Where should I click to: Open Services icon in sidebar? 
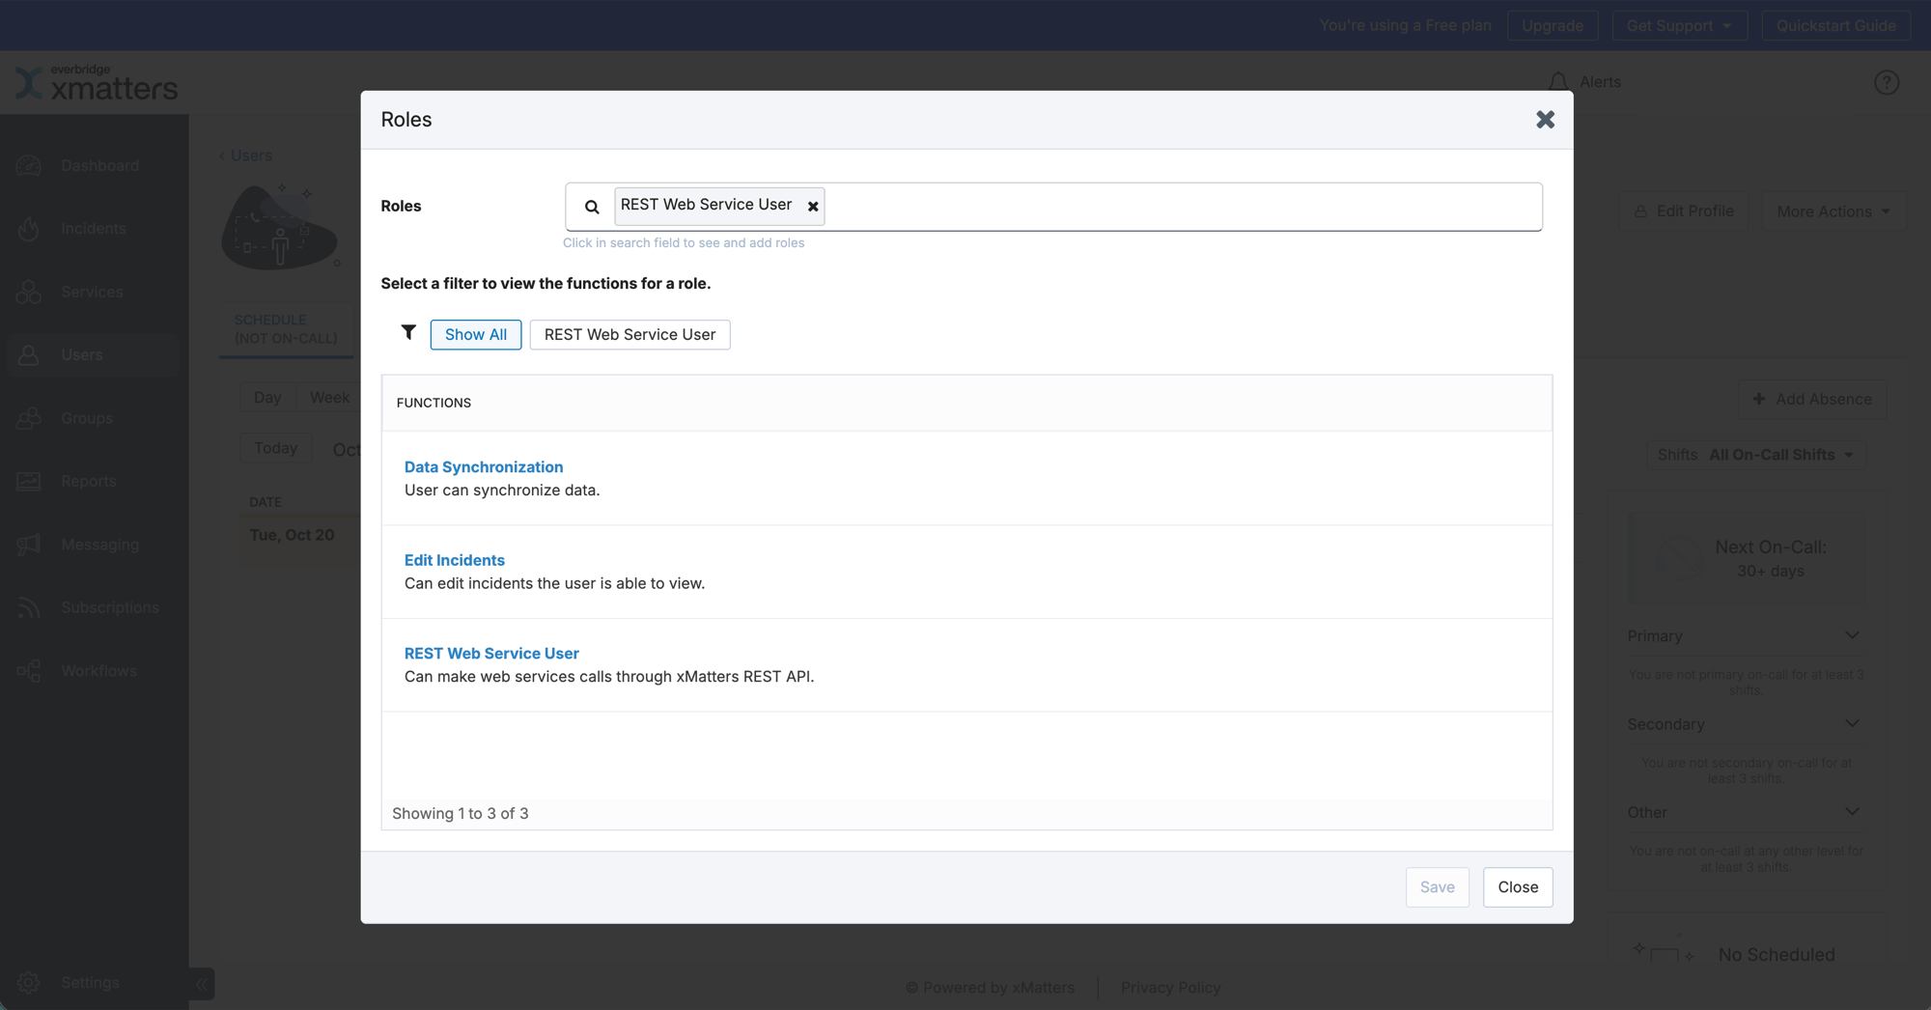point(29,292)
